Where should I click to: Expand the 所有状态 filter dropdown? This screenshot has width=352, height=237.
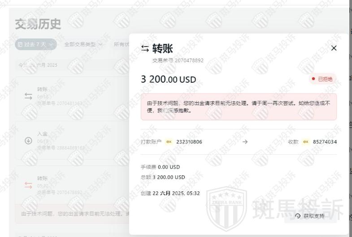pos(122,44)
